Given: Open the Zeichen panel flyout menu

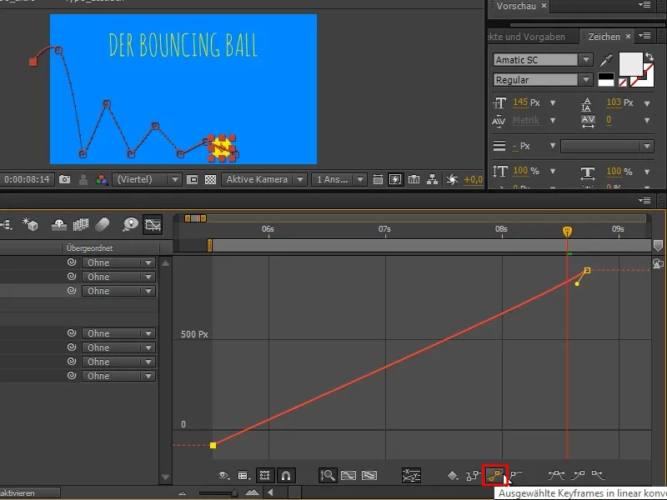Looking at the screenshot, I should click(x=644, y=36).
